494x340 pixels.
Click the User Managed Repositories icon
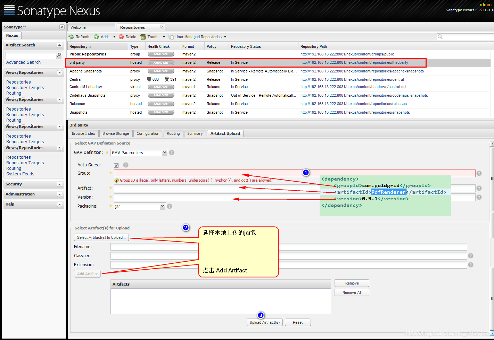[171, 37]
